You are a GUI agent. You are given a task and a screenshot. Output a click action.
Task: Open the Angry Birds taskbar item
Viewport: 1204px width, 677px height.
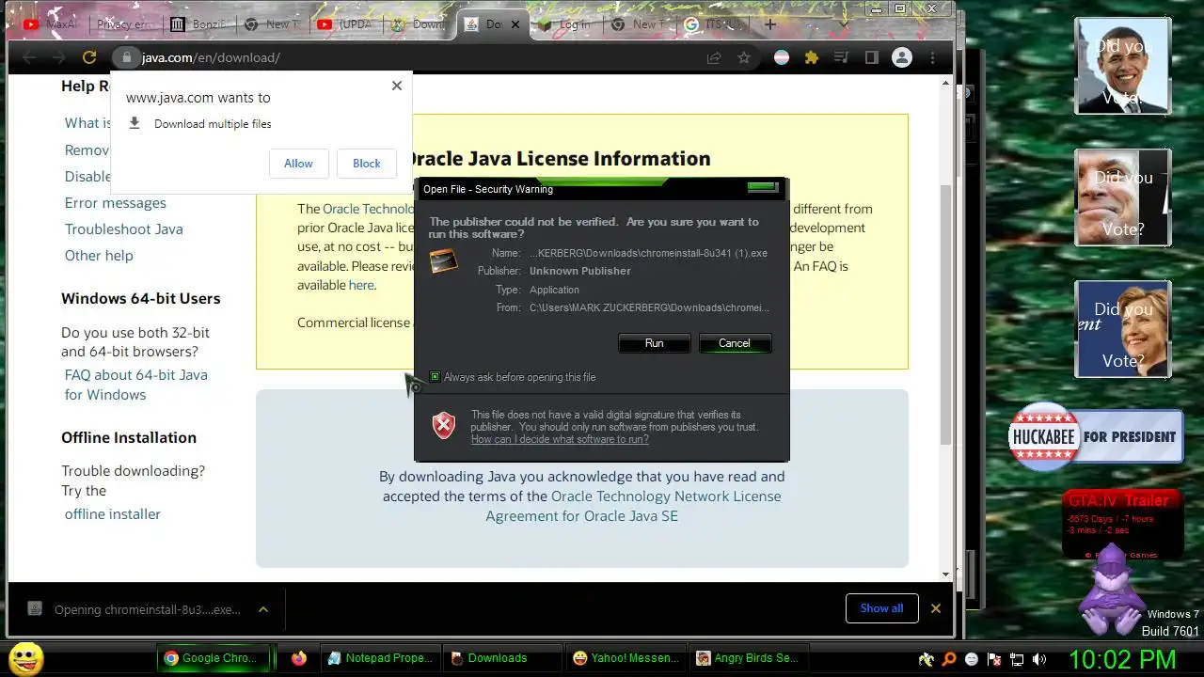748,658
